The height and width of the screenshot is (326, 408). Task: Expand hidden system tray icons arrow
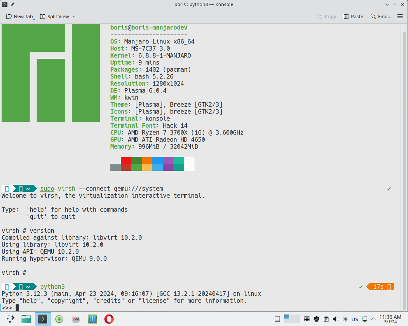point(373,319)
